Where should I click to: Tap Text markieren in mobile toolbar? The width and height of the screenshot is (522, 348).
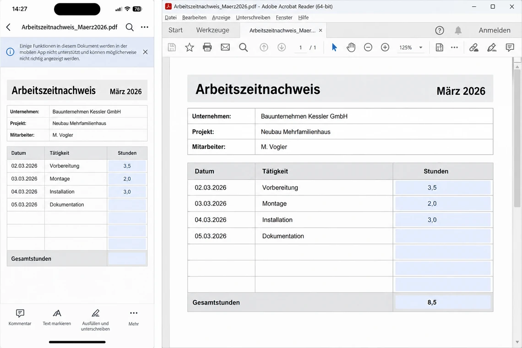(x=57, y=318)
